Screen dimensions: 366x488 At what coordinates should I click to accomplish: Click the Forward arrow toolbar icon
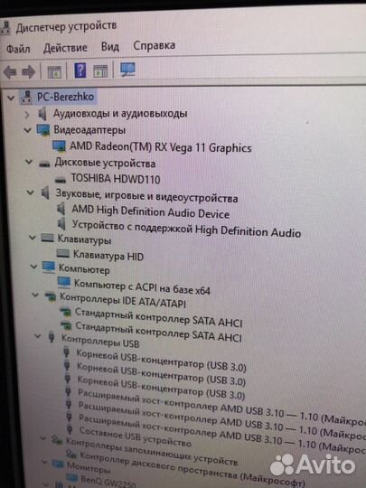pyautogui.click(x=28, y=72)
